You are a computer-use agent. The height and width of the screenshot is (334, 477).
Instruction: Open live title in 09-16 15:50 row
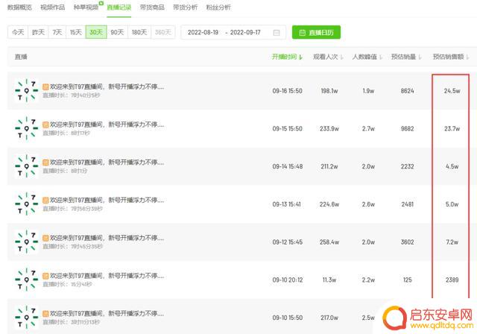coord(107,86)
